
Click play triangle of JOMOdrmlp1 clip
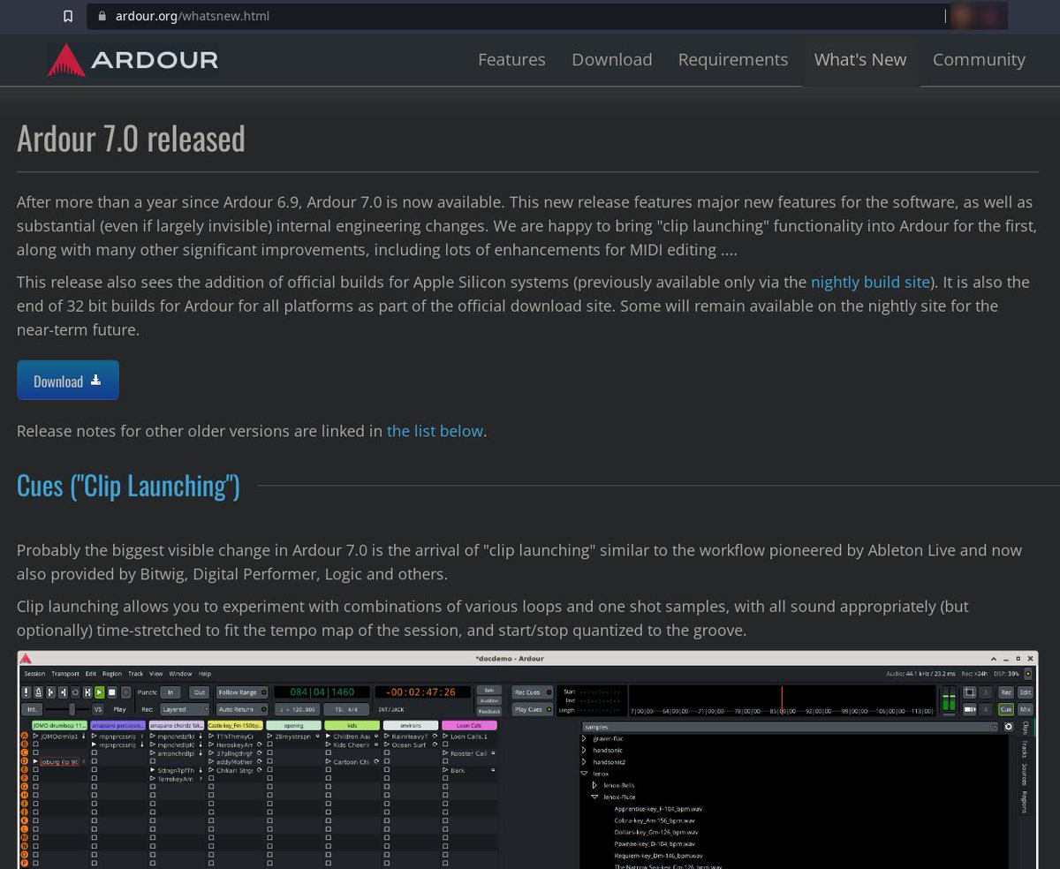click(35, 736)
